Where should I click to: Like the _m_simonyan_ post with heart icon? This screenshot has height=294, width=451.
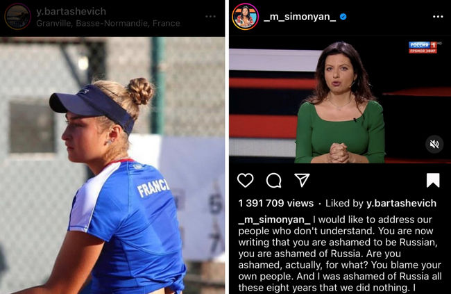tap(246, 181)
